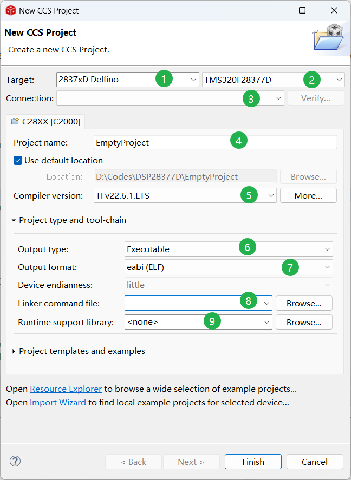Expand Project templates and examples section

pyautogui.click(x=14, y=351)
